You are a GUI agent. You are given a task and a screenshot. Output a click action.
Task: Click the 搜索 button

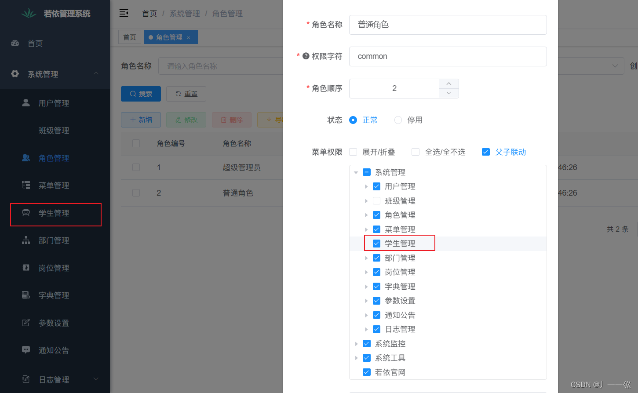(x=141, y=94)
